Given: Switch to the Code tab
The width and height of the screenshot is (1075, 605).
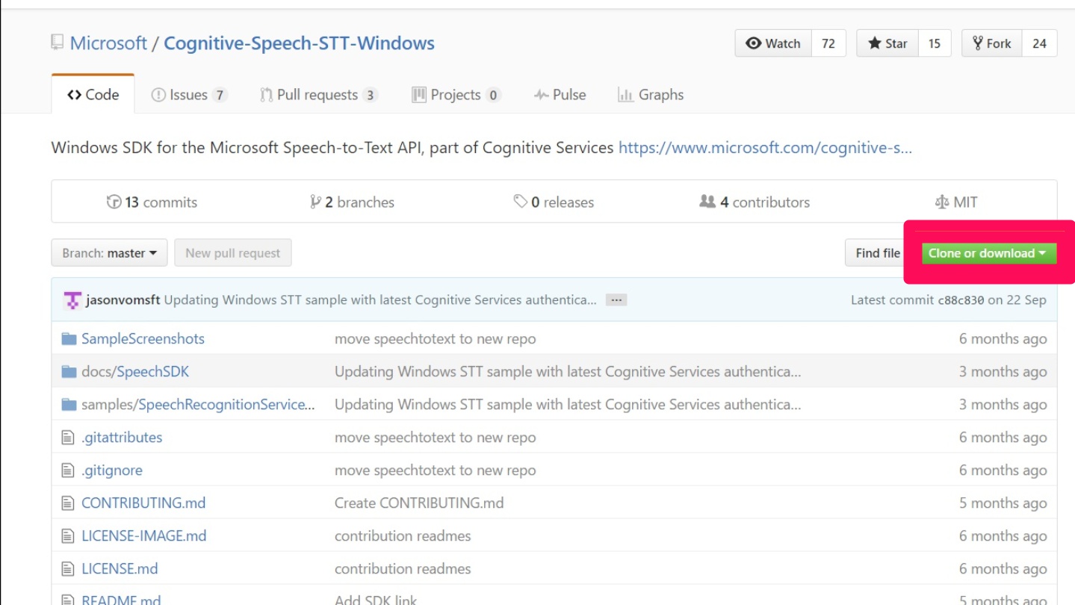Looking at the screenshot, I should click(93, 95).
